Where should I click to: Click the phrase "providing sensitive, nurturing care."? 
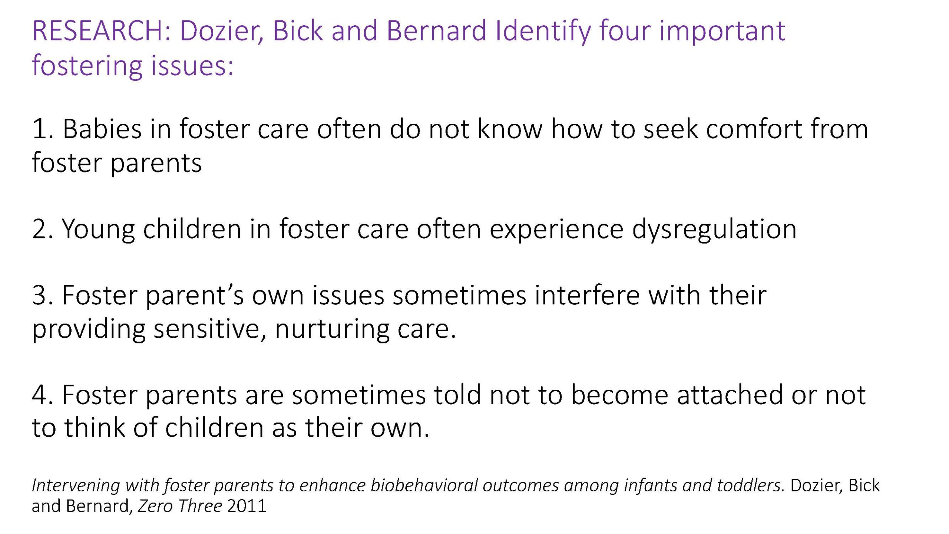244,329
